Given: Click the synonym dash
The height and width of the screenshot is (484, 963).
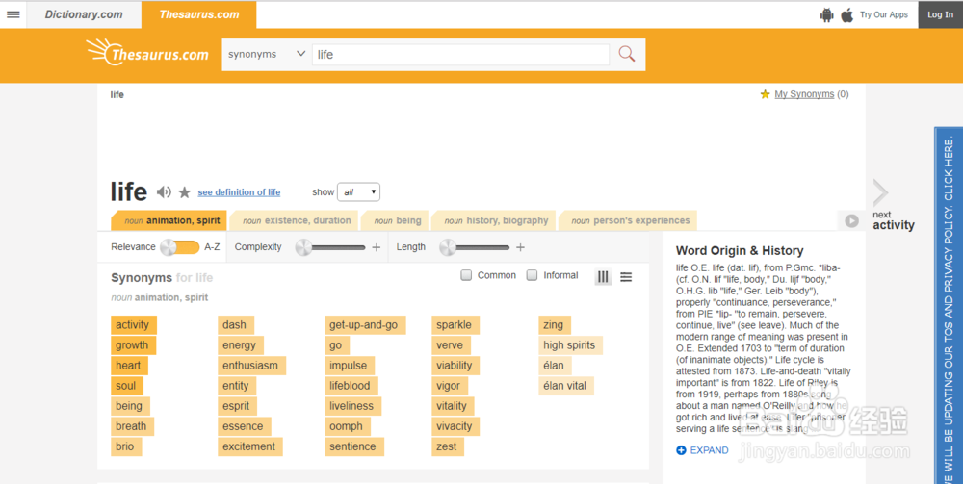Looking at the screenshot, I should 236,325.
